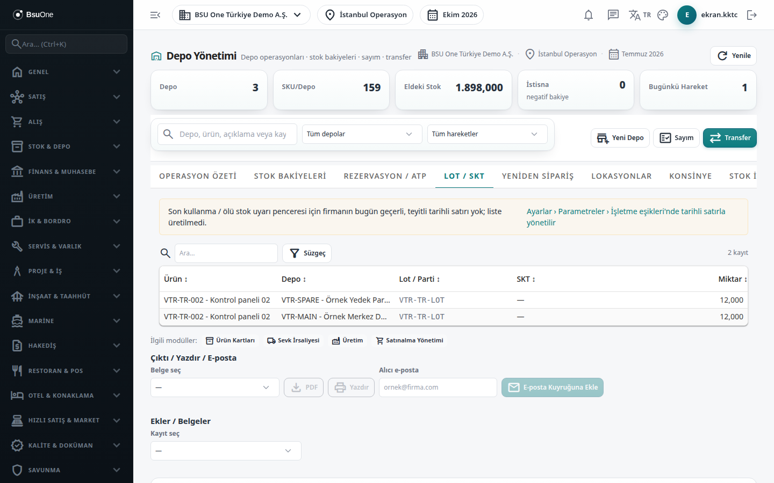Open the Süzgeç filter

coord(307,253)
